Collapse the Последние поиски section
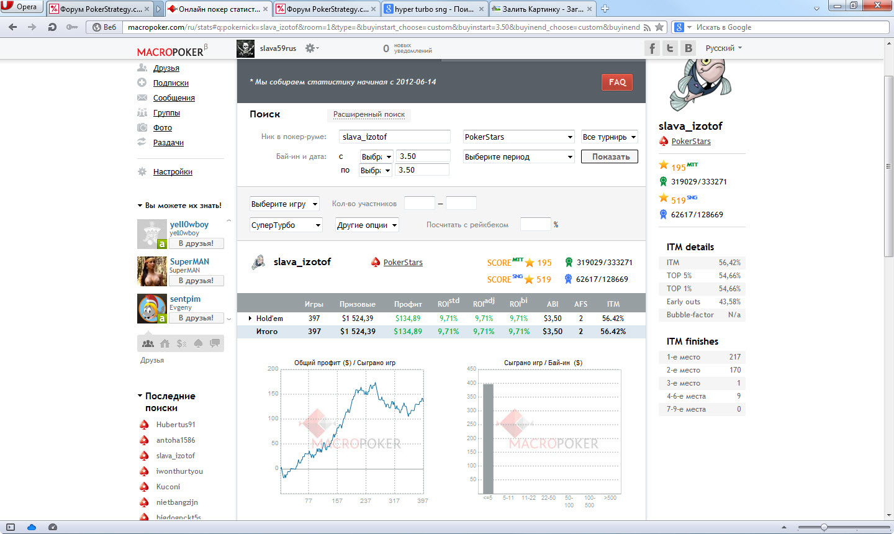The image size is (894, 534). 140,396
